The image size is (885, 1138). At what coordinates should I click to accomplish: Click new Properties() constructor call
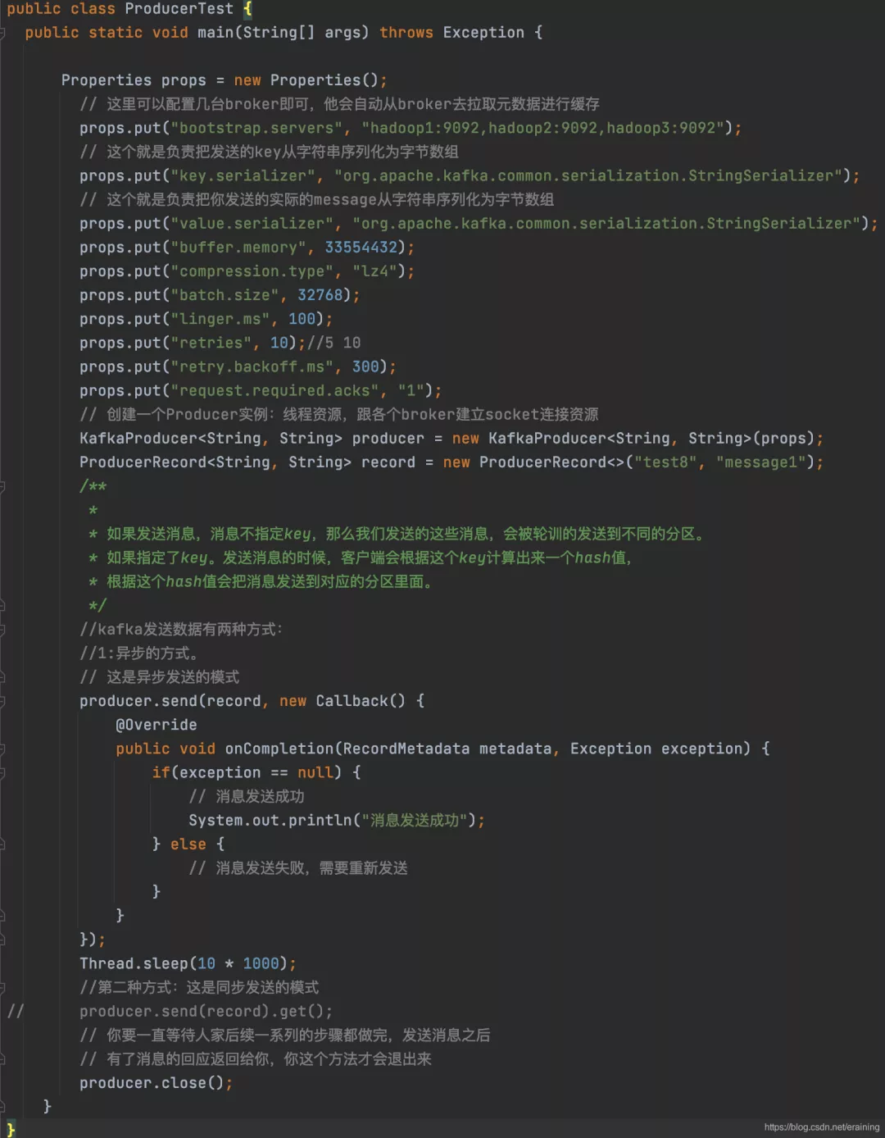click(306, 80)
